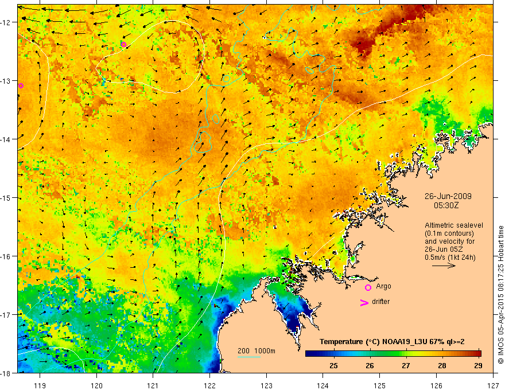The width and height of the screenshot is (505, 390).
Task: Click the temperature color bar scale
Action: tap(393, 354)
